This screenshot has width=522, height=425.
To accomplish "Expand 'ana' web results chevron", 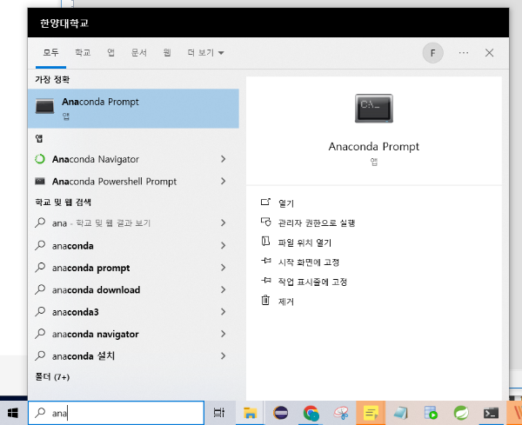I will click(x=223, y=222).
